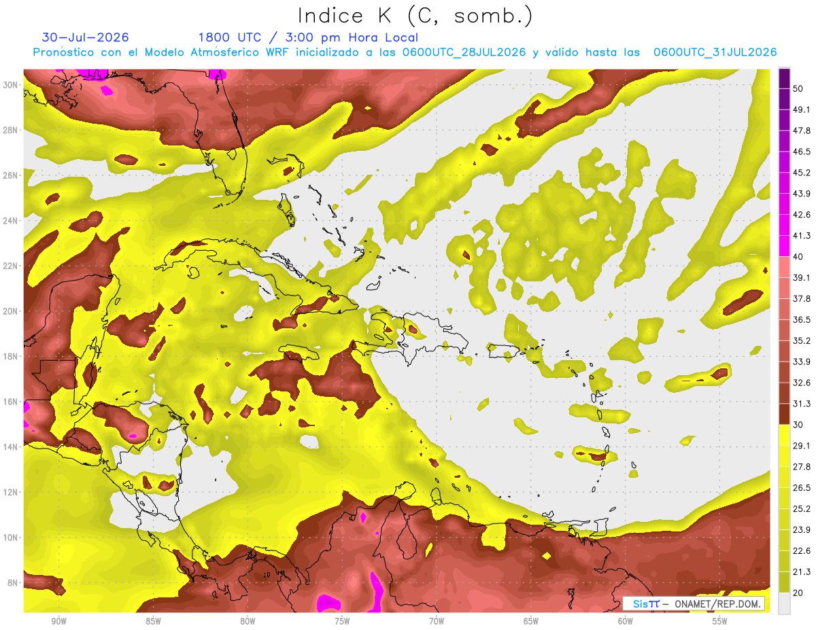The height and width of the screenshot is (630, 816).
Task: Pick the magenta swatch between 40 and 41.3
Action: coord(784,246)
